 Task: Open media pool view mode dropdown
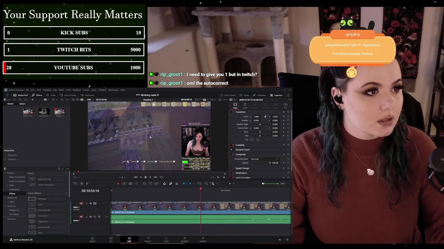tap(48, 100)
